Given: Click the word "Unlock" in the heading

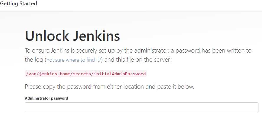Looking at the screenshot, I should [x=47, y=36].
